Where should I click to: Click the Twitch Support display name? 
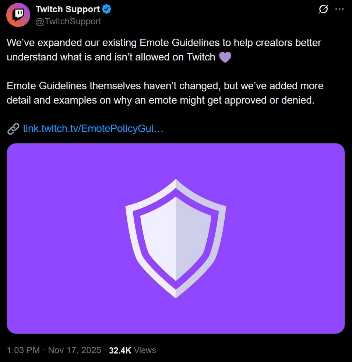[x=68, y=9]
